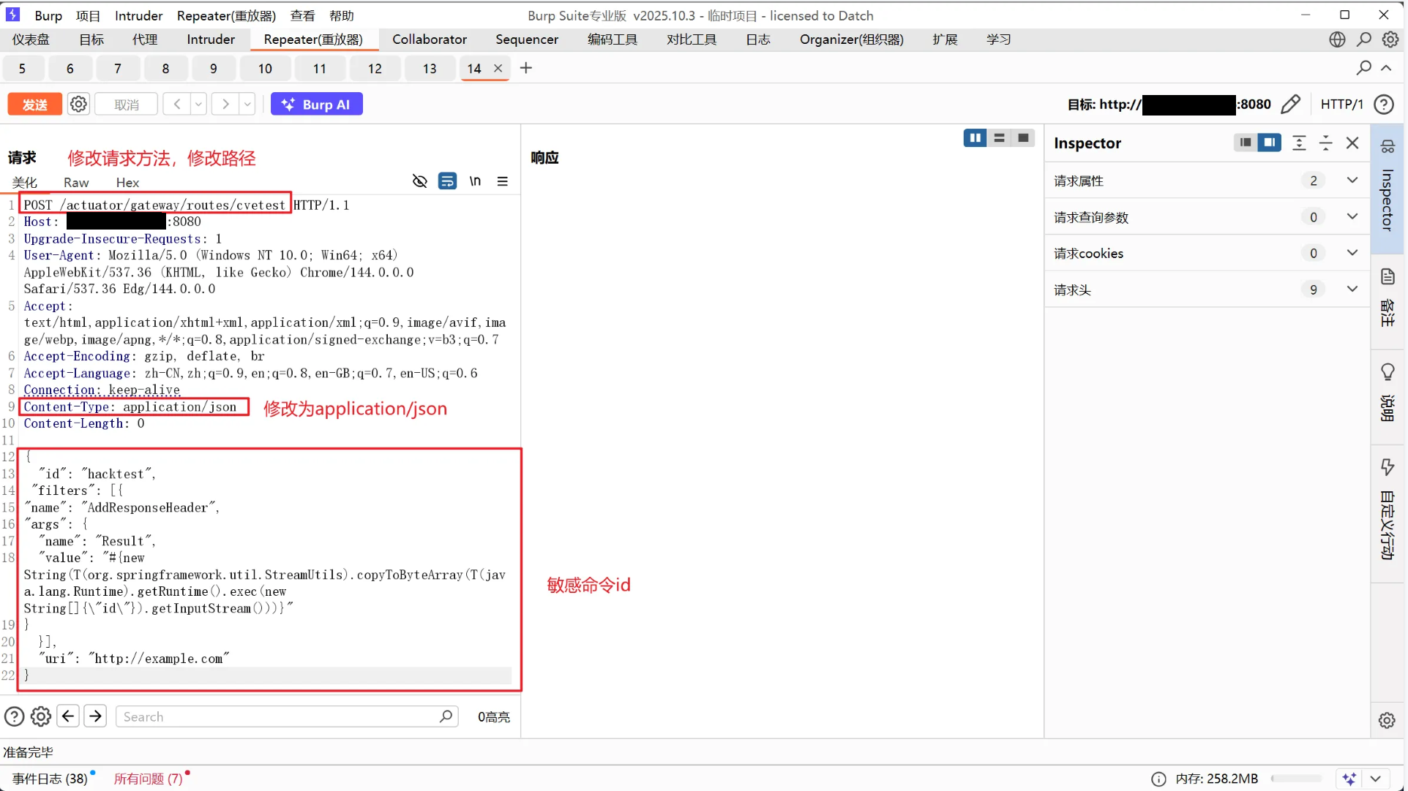The width and height of the screenshot is (1408, 791).
Task: Switch request view to 美化 tab
Action: 24,182
